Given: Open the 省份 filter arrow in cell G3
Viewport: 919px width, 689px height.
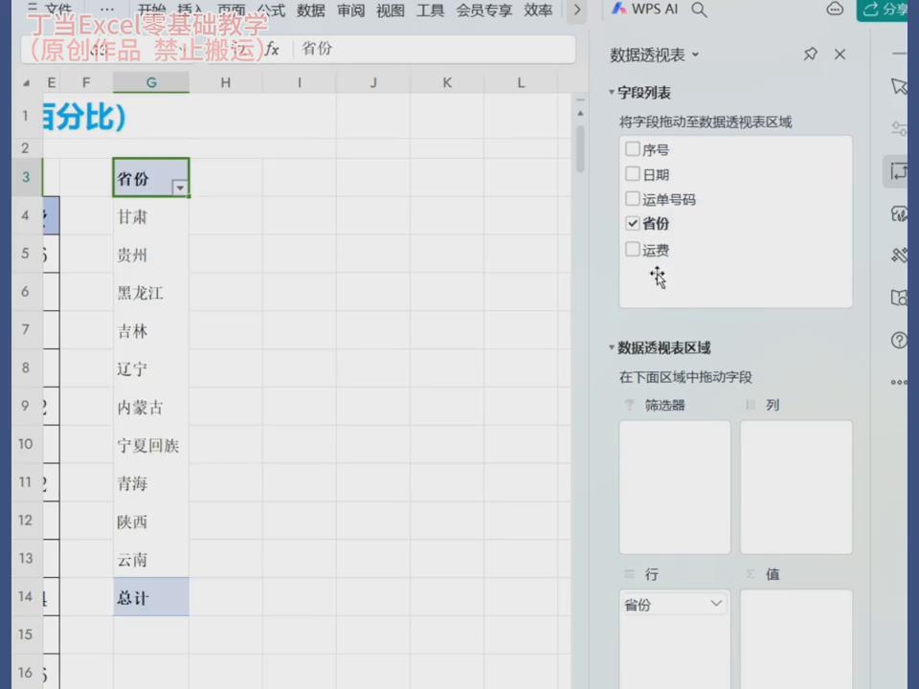Looking at the screenshot, I should click(180, 189).
